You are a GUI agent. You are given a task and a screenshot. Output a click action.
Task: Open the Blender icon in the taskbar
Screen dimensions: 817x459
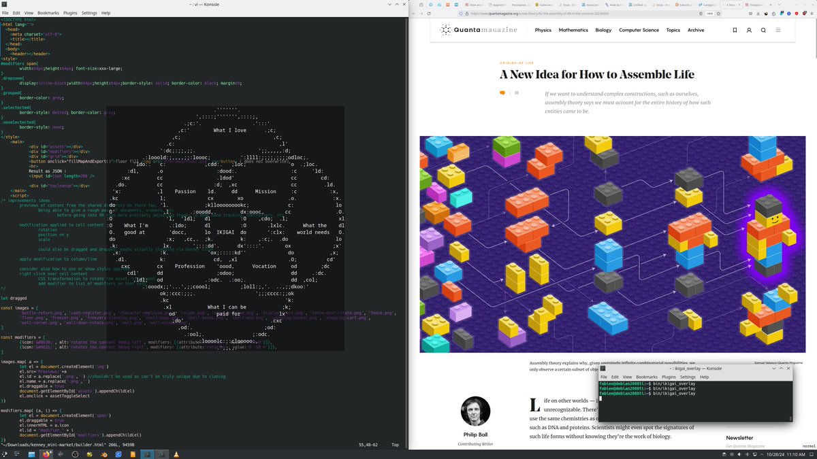pyautogui.click(x=104, y=454)
